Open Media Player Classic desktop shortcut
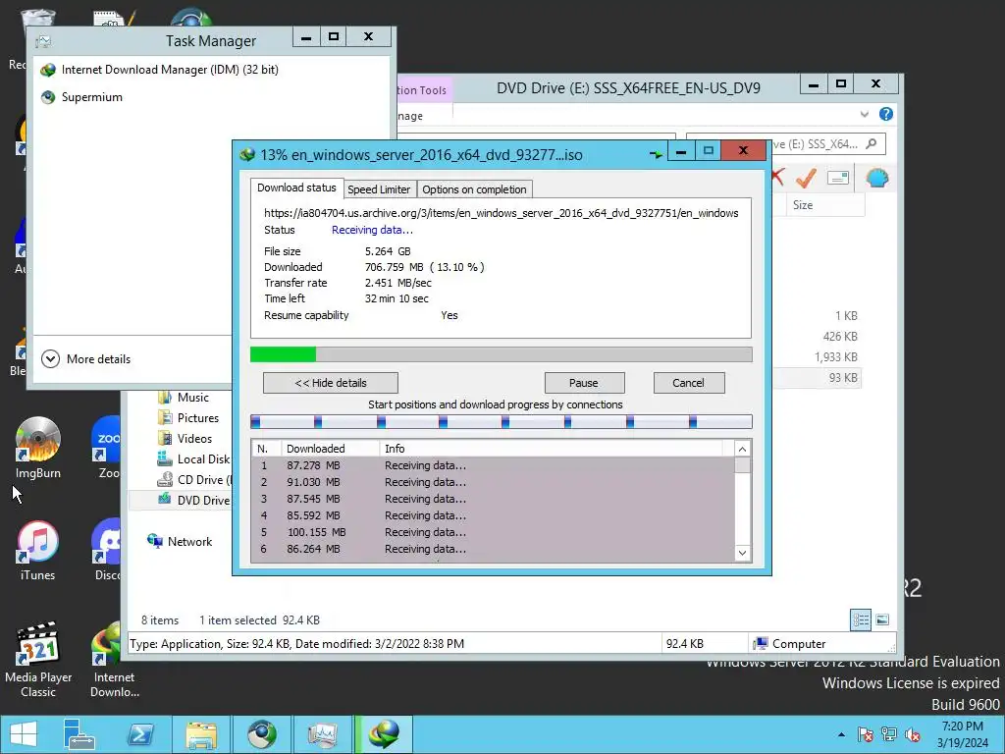This screenshot has height=754, width=1005. 38,661
